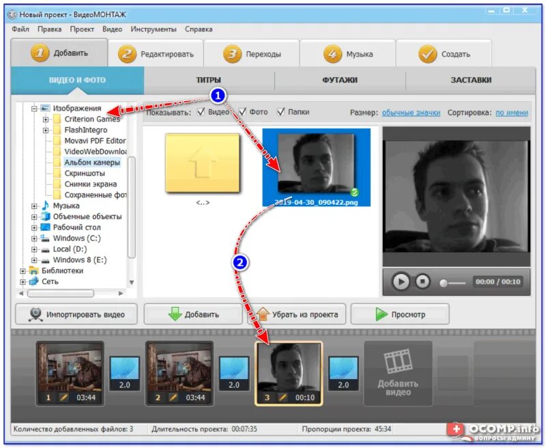Screen dimensions: 546x448
Task: Click the Библиотеки folder icon
Action: click(x=33, y=270)
